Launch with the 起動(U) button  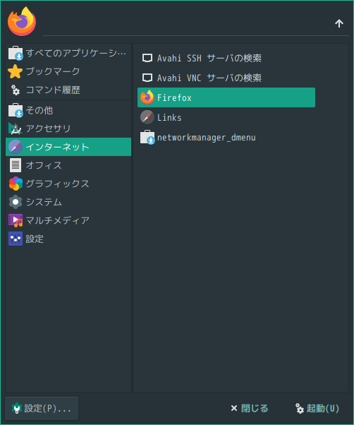[x=317, y=409]
